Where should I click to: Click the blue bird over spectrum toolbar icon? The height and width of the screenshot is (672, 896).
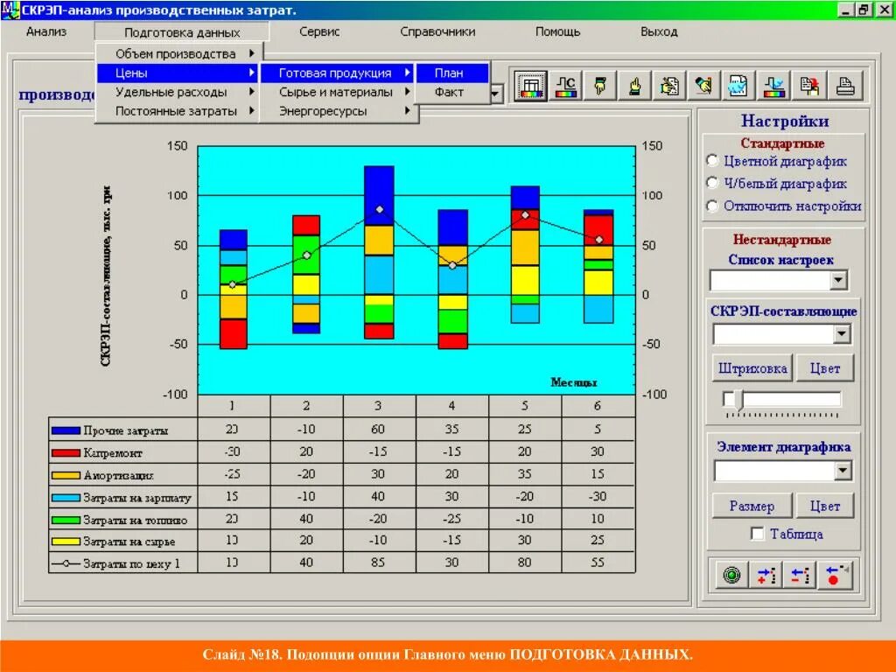[773, 87]
